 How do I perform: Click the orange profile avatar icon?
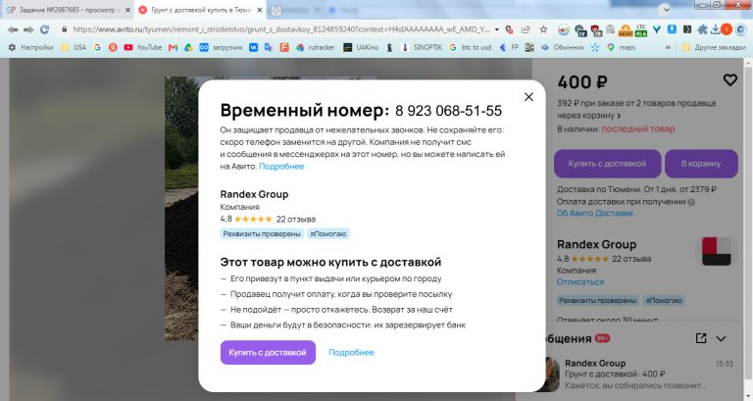(x=727, y=29)
